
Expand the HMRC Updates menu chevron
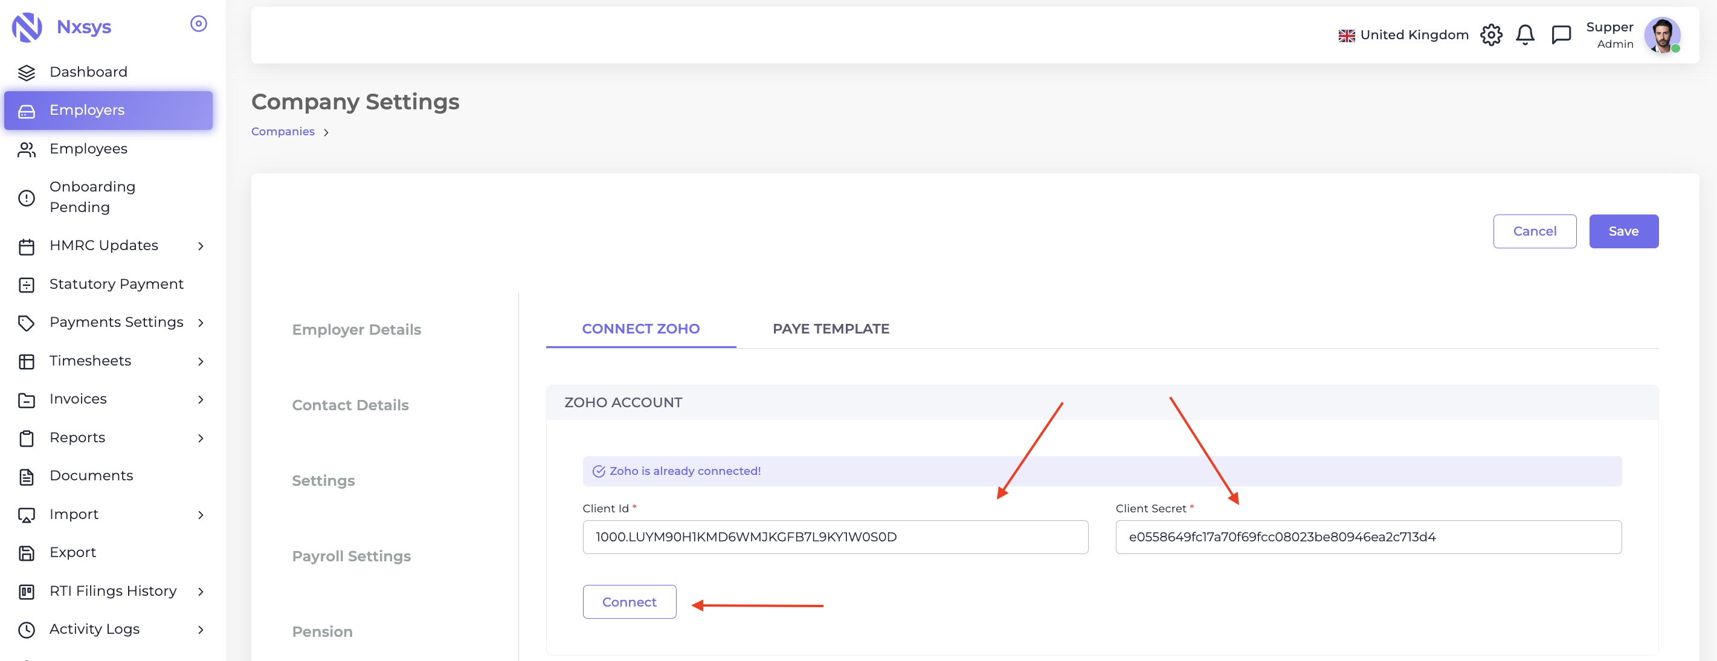[x=201, y=246]
